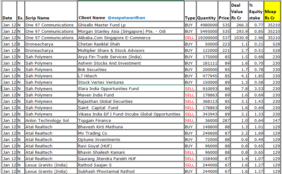The height and width of the screenshot is (174, 282).
Task: Click SELL type in Elara India row
Action: click(190, 89)
